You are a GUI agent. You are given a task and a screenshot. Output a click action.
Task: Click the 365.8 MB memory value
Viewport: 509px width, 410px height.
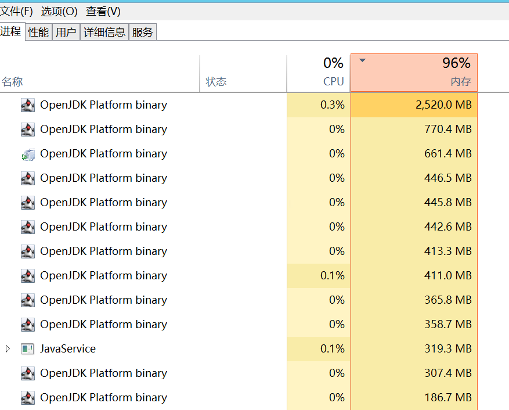click(x=448, y=300)
